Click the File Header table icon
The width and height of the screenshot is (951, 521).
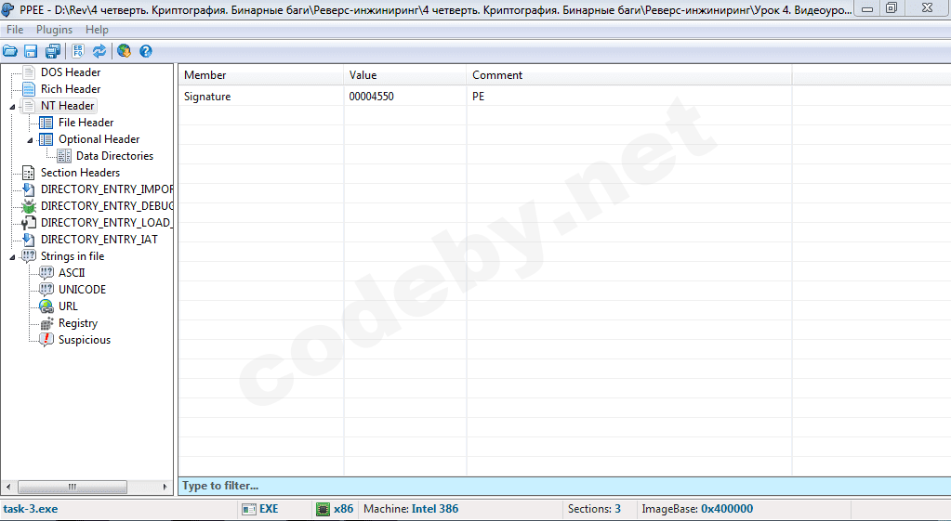[46, 123]
